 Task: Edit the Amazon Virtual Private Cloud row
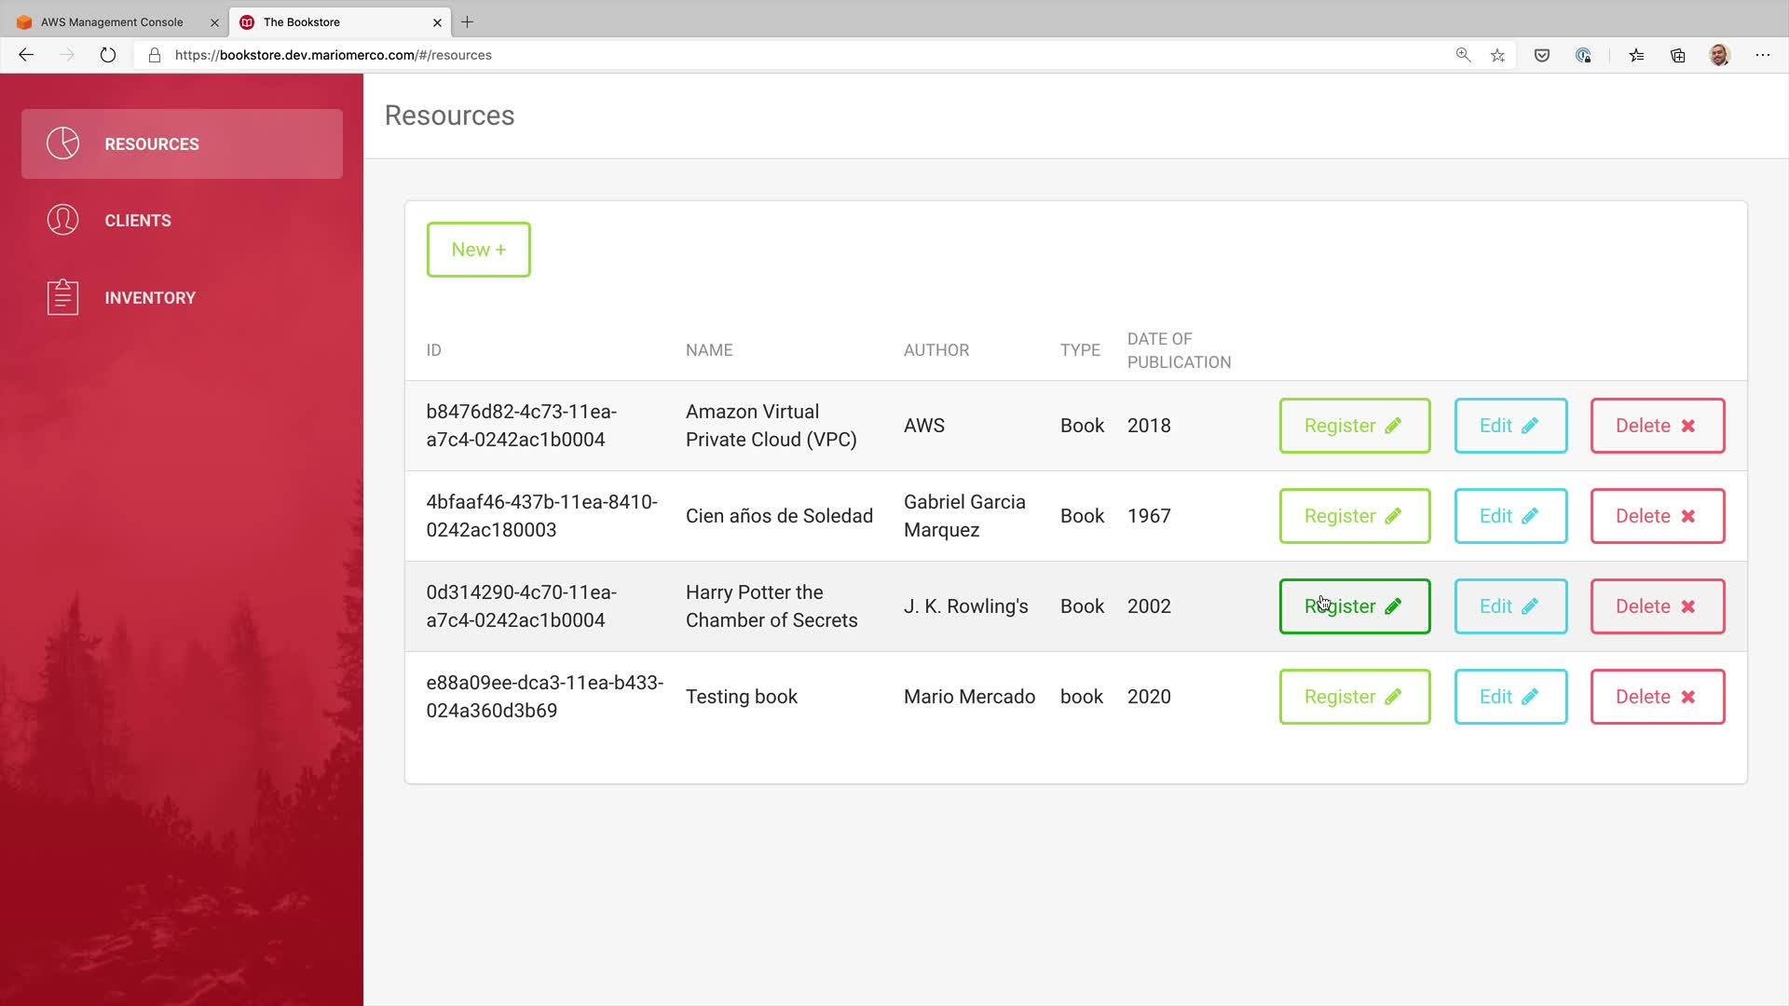tap(1509, 426)
